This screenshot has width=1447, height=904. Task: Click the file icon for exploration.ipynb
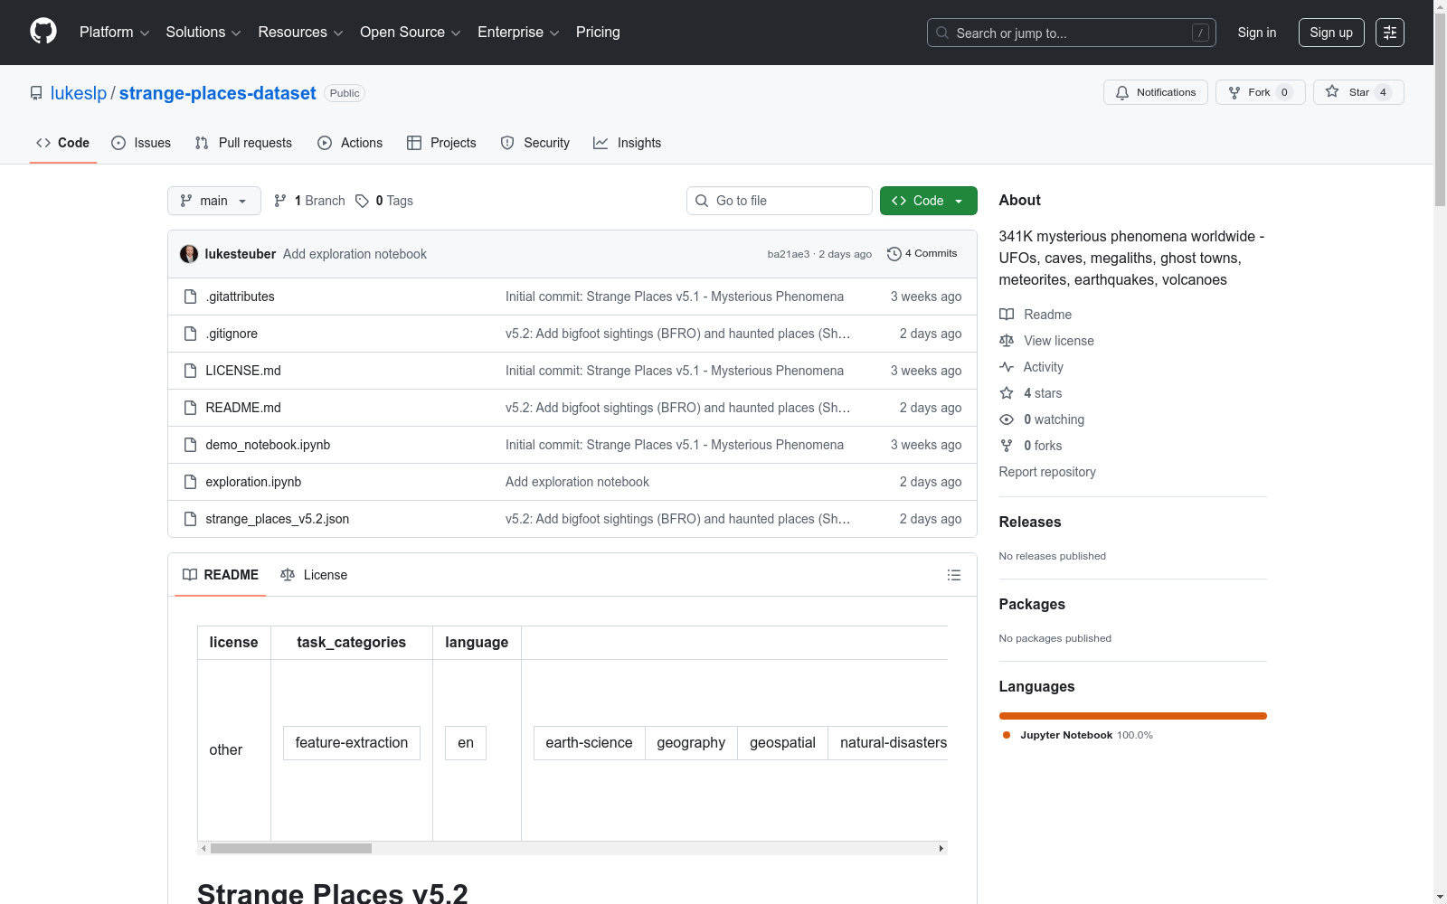190,482
